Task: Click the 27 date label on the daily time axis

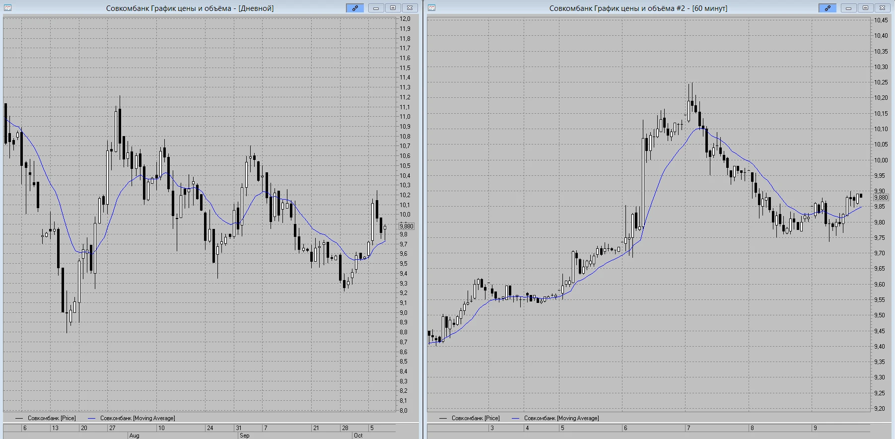Action: (112, 428)
